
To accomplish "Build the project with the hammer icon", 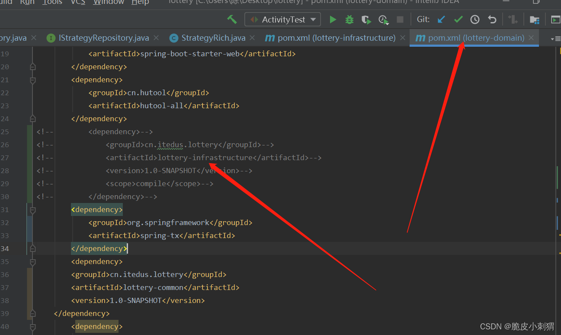I will 232,19.
